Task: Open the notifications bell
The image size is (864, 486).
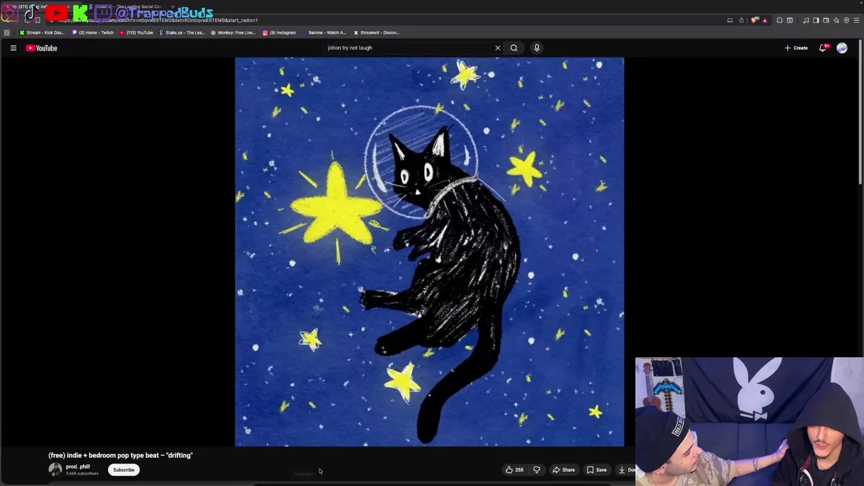Action: (x=823, y=48)
